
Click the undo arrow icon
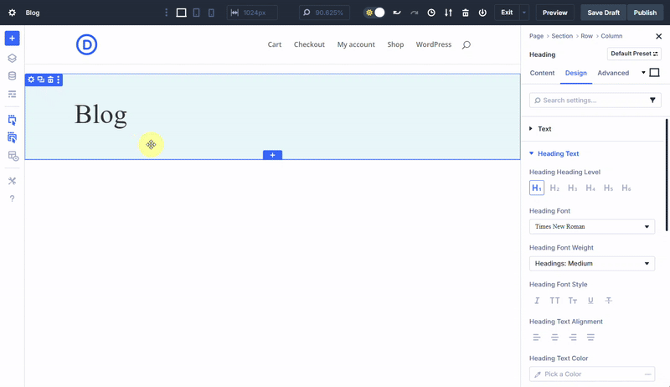(397, 13)
